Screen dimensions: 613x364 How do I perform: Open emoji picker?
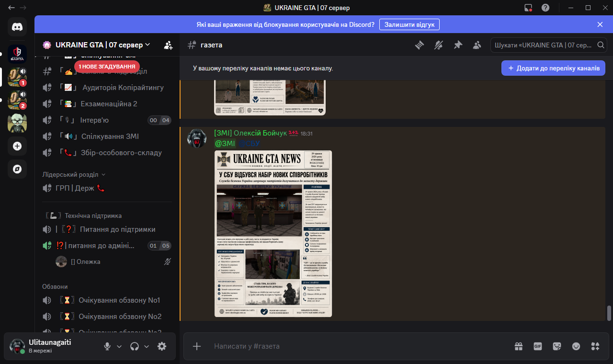576,346
